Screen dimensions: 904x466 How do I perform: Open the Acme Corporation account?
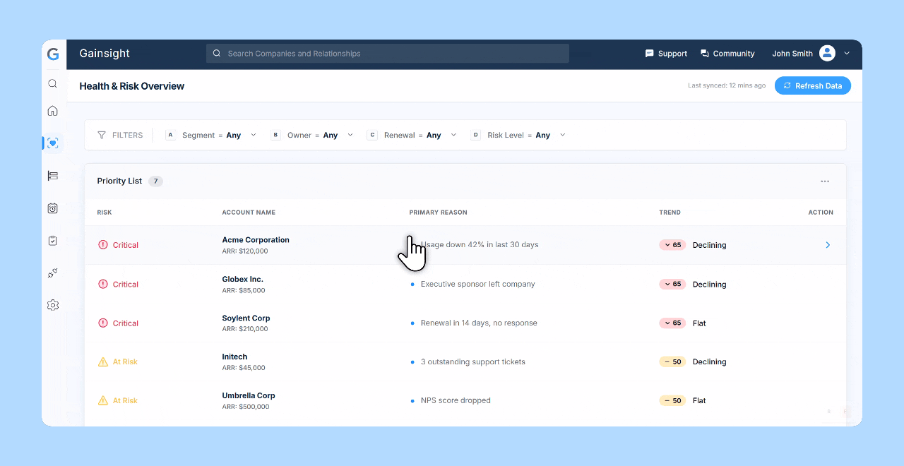256,239
